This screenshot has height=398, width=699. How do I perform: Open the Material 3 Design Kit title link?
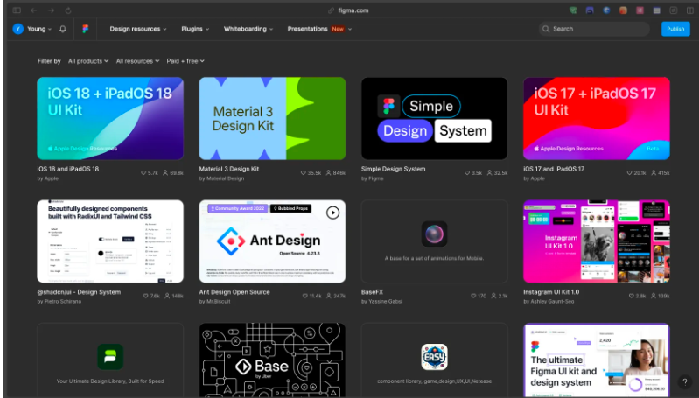click(x=229, y=169)
